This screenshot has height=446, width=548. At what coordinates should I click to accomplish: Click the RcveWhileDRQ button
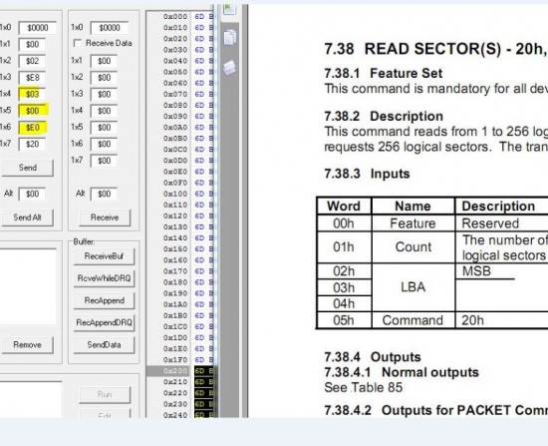(104, 278)
